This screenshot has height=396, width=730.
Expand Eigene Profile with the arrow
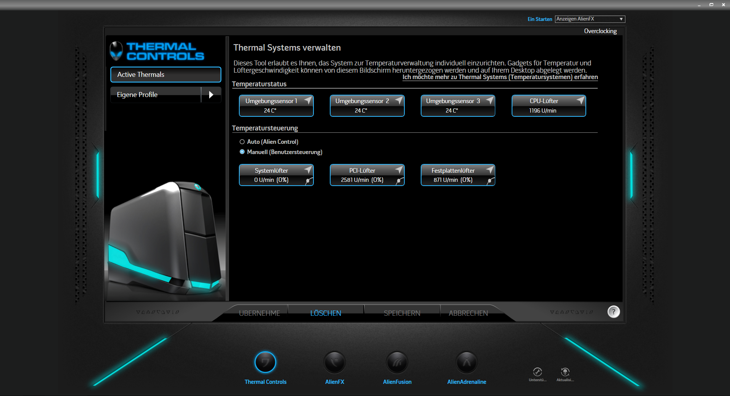(211, 95)
